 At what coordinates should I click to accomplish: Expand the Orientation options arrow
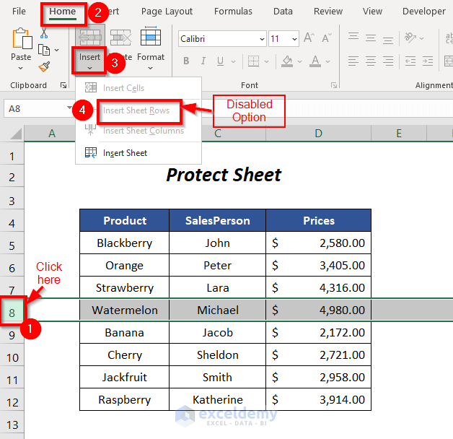(x=421, y=38)
